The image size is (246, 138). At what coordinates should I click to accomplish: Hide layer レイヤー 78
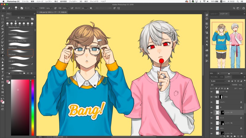pyautogui.click(x=212, y=123)
